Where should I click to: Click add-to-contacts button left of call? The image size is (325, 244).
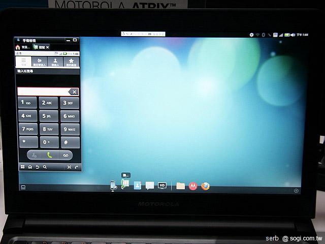pos(34,155)
